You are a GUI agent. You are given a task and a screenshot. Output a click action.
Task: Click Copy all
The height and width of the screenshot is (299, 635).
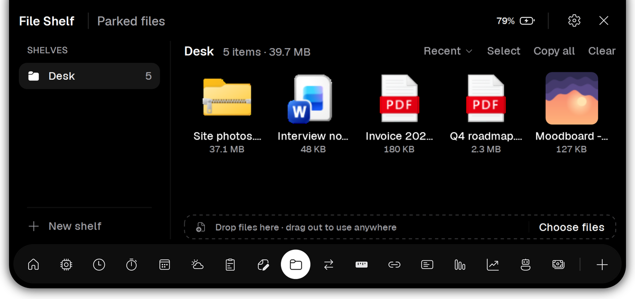click(x=554, y=51)
